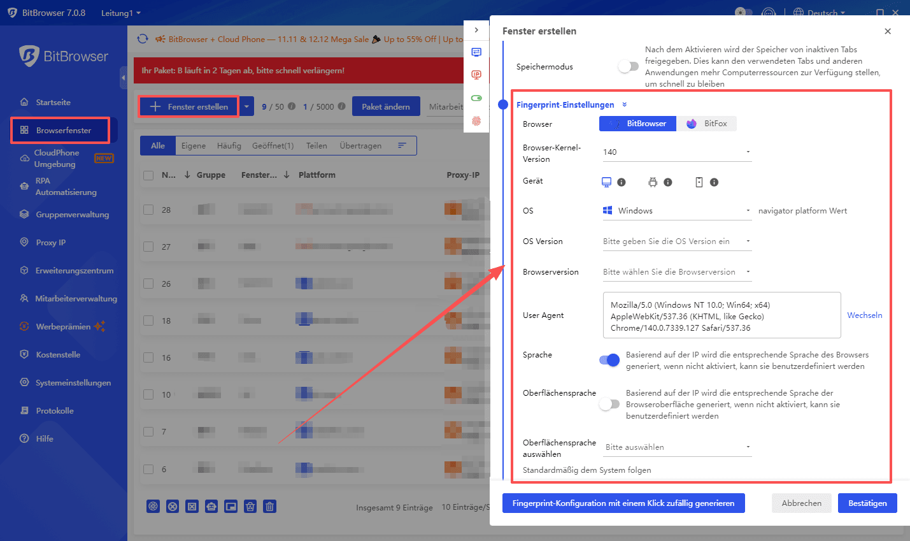
Task: Click the refresh icon beside the sale banner
Action: [143, 39]
